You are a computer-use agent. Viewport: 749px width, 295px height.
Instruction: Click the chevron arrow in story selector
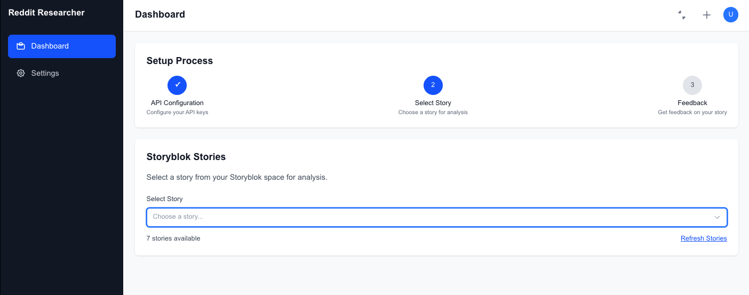pyautogui.click(x=717, y=217)
